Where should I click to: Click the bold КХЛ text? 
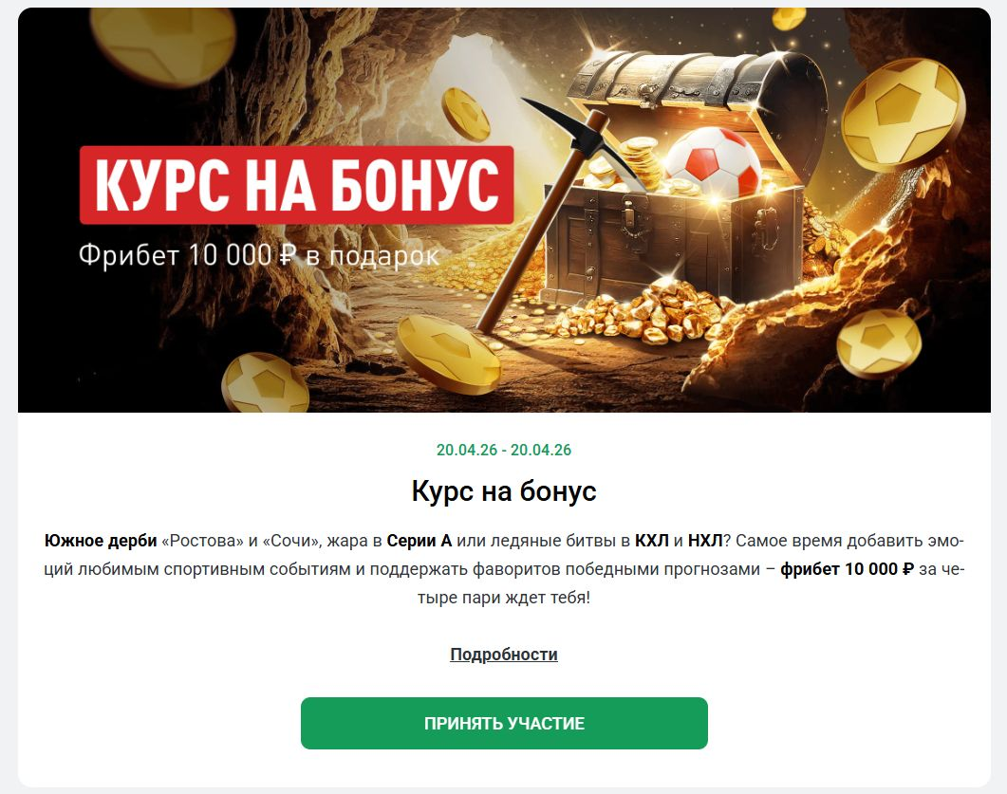pos(652,541)
